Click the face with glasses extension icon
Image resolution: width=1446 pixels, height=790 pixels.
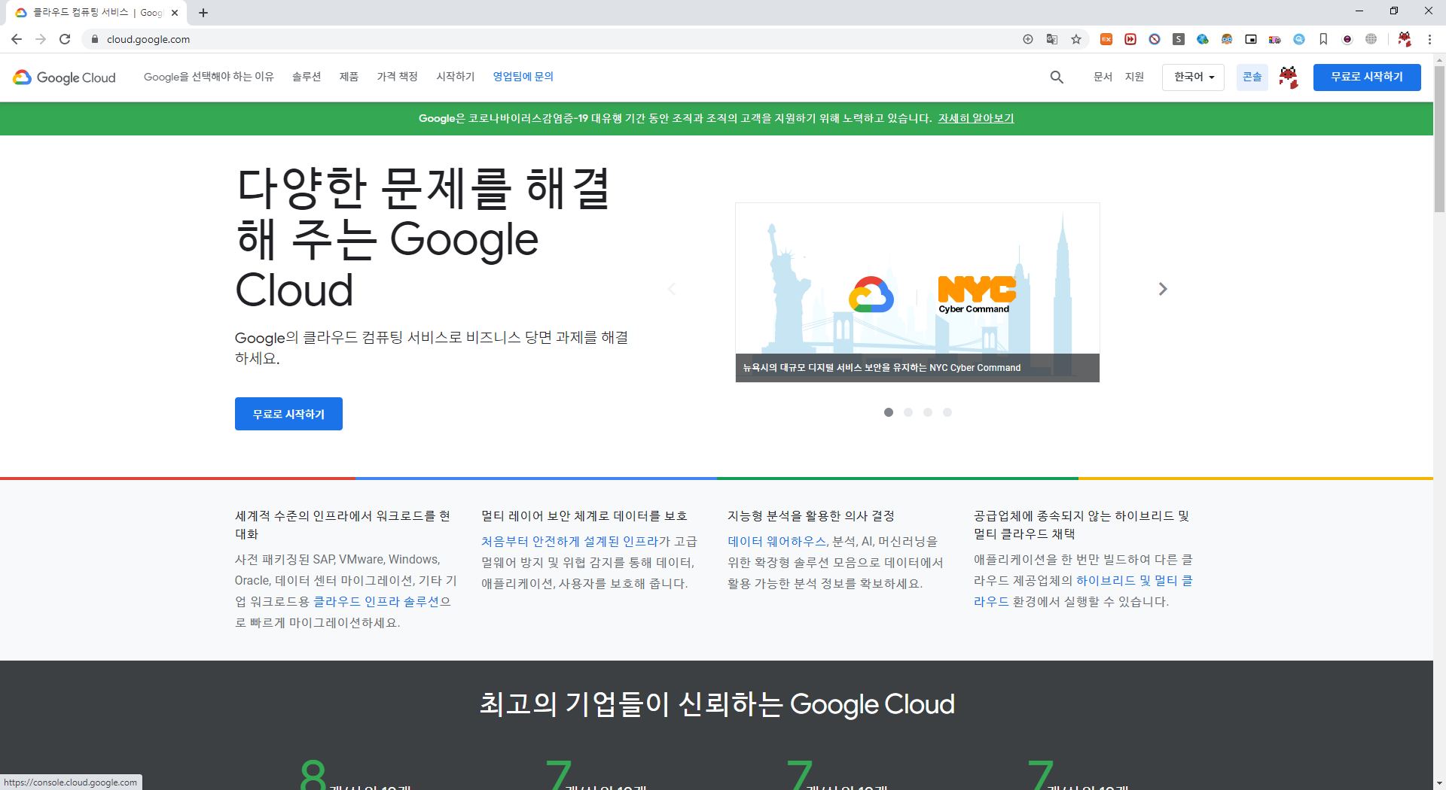point(1227,39)
